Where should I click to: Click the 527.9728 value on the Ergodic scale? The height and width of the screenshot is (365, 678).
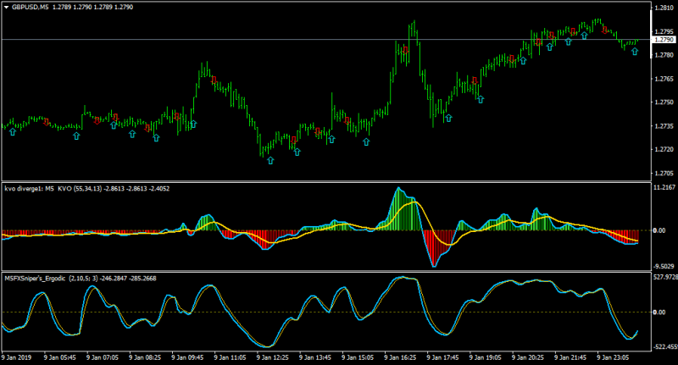point(664,277)
